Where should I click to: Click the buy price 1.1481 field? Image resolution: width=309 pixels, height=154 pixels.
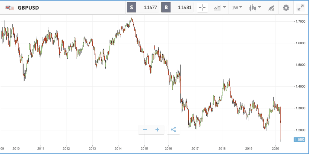click(182, 8)
